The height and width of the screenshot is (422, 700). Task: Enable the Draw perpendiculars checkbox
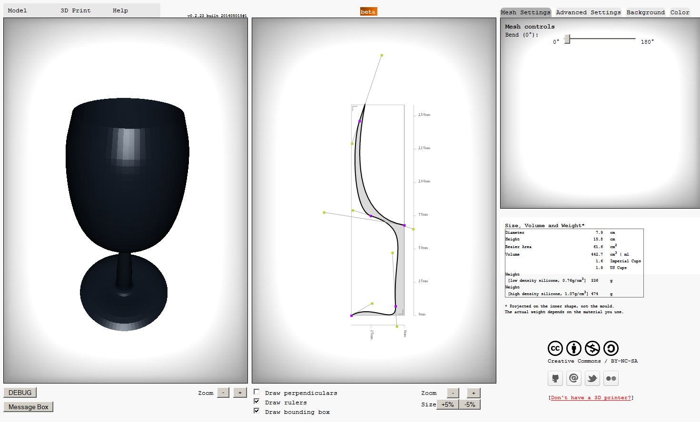pyautogui.click(x=256, y=392)
